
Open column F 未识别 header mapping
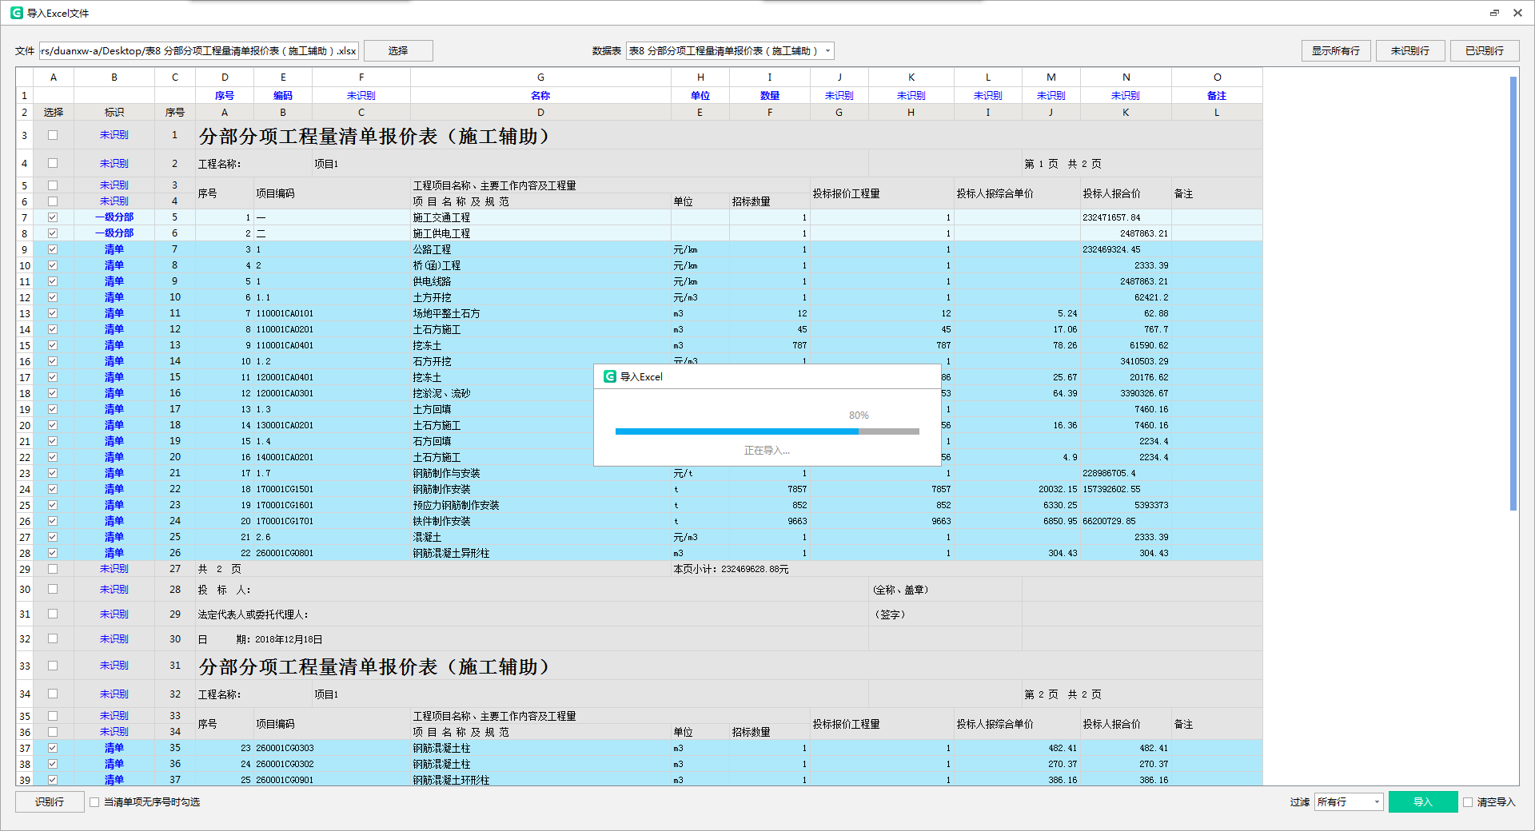tap(361, 95)
